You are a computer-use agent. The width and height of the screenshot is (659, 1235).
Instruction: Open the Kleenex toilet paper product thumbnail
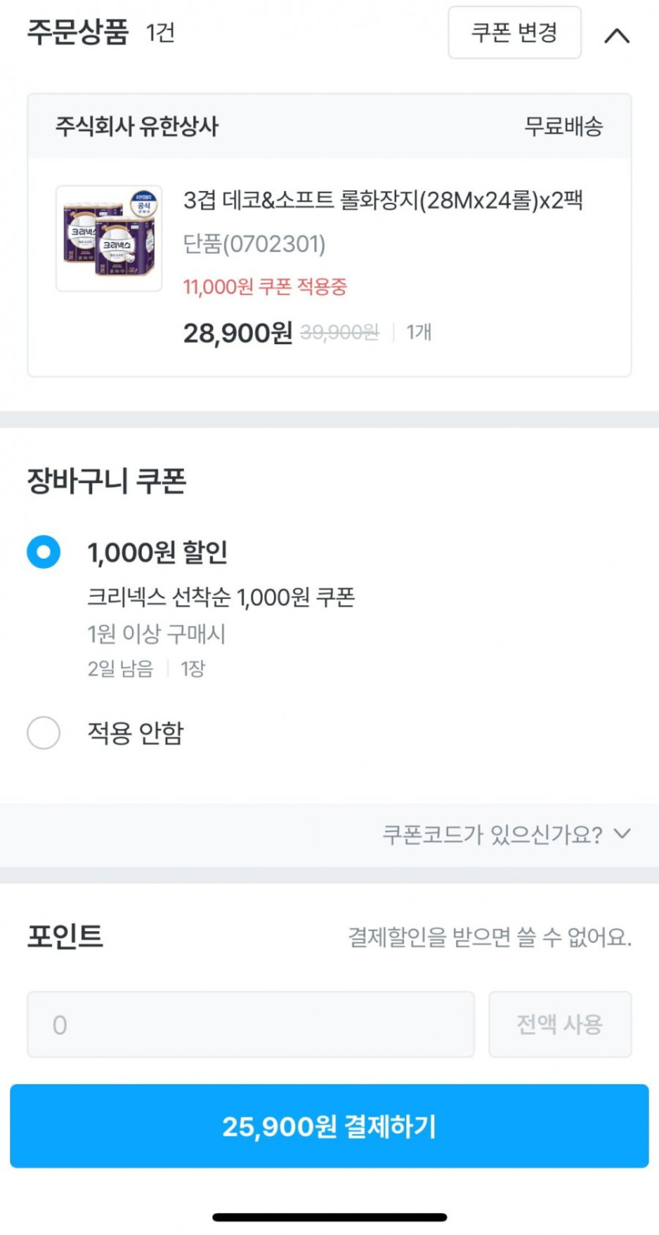coord(109,239)
